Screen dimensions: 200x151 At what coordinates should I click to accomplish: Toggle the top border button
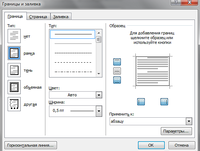pos(117,62)
